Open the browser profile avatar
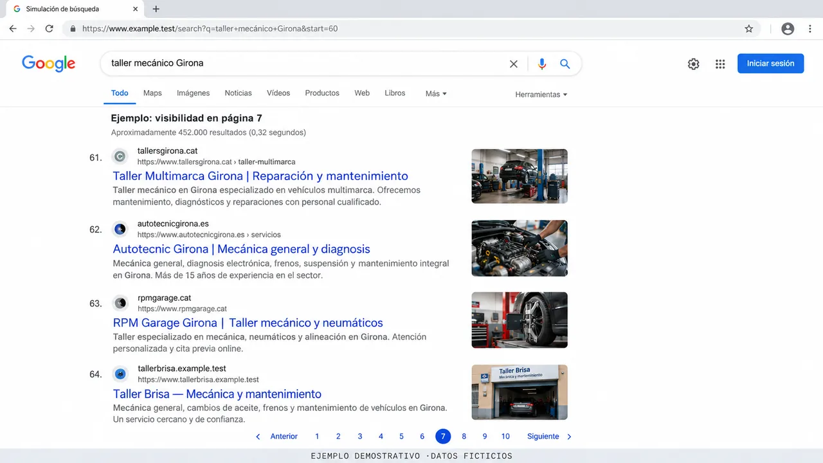Screen dimensions: 823x463 [788, 29]
